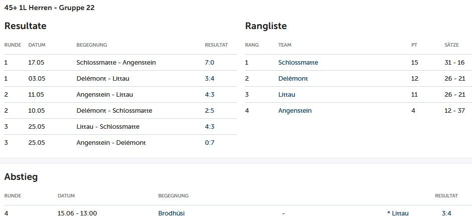
Task: Open the 4:3 Littau - Schlossmatte result
Action: coord(210,126)
